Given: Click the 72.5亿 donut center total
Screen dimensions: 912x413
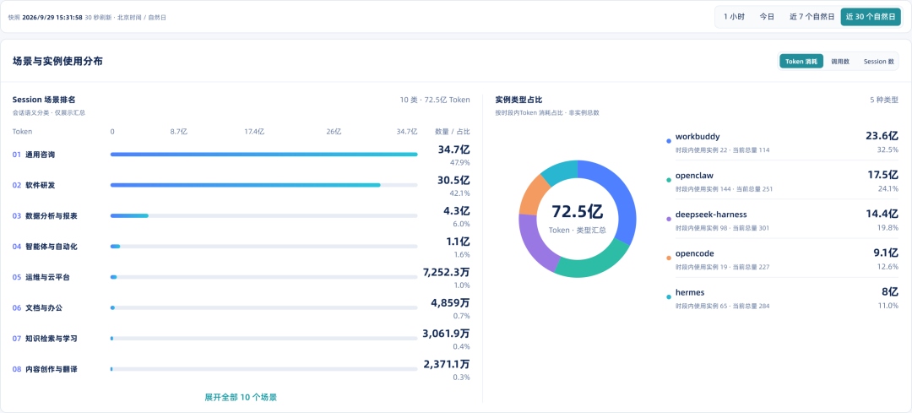Looking at the screenshot, I should point(577,211).
